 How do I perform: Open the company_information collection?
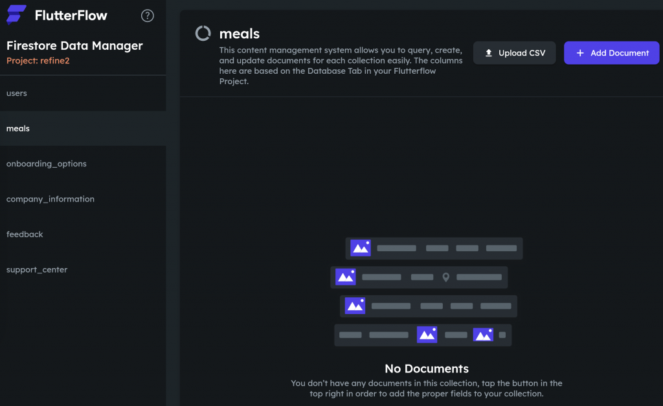tap(83, 199)
